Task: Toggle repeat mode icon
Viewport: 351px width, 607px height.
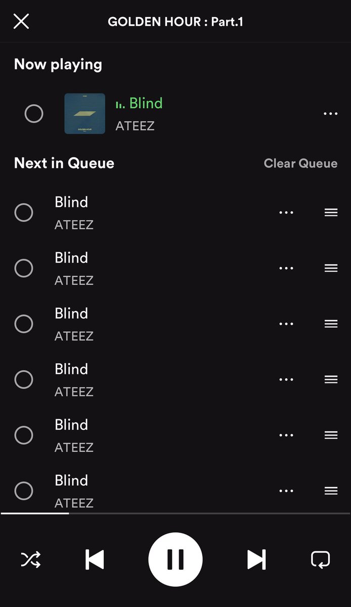Action: coord(320,559)
